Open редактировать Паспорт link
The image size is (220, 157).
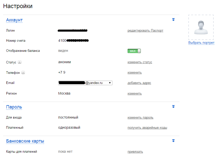(145, 31)
